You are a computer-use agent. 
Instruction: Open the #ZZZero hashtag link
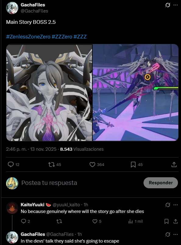[x=62, y=37]
